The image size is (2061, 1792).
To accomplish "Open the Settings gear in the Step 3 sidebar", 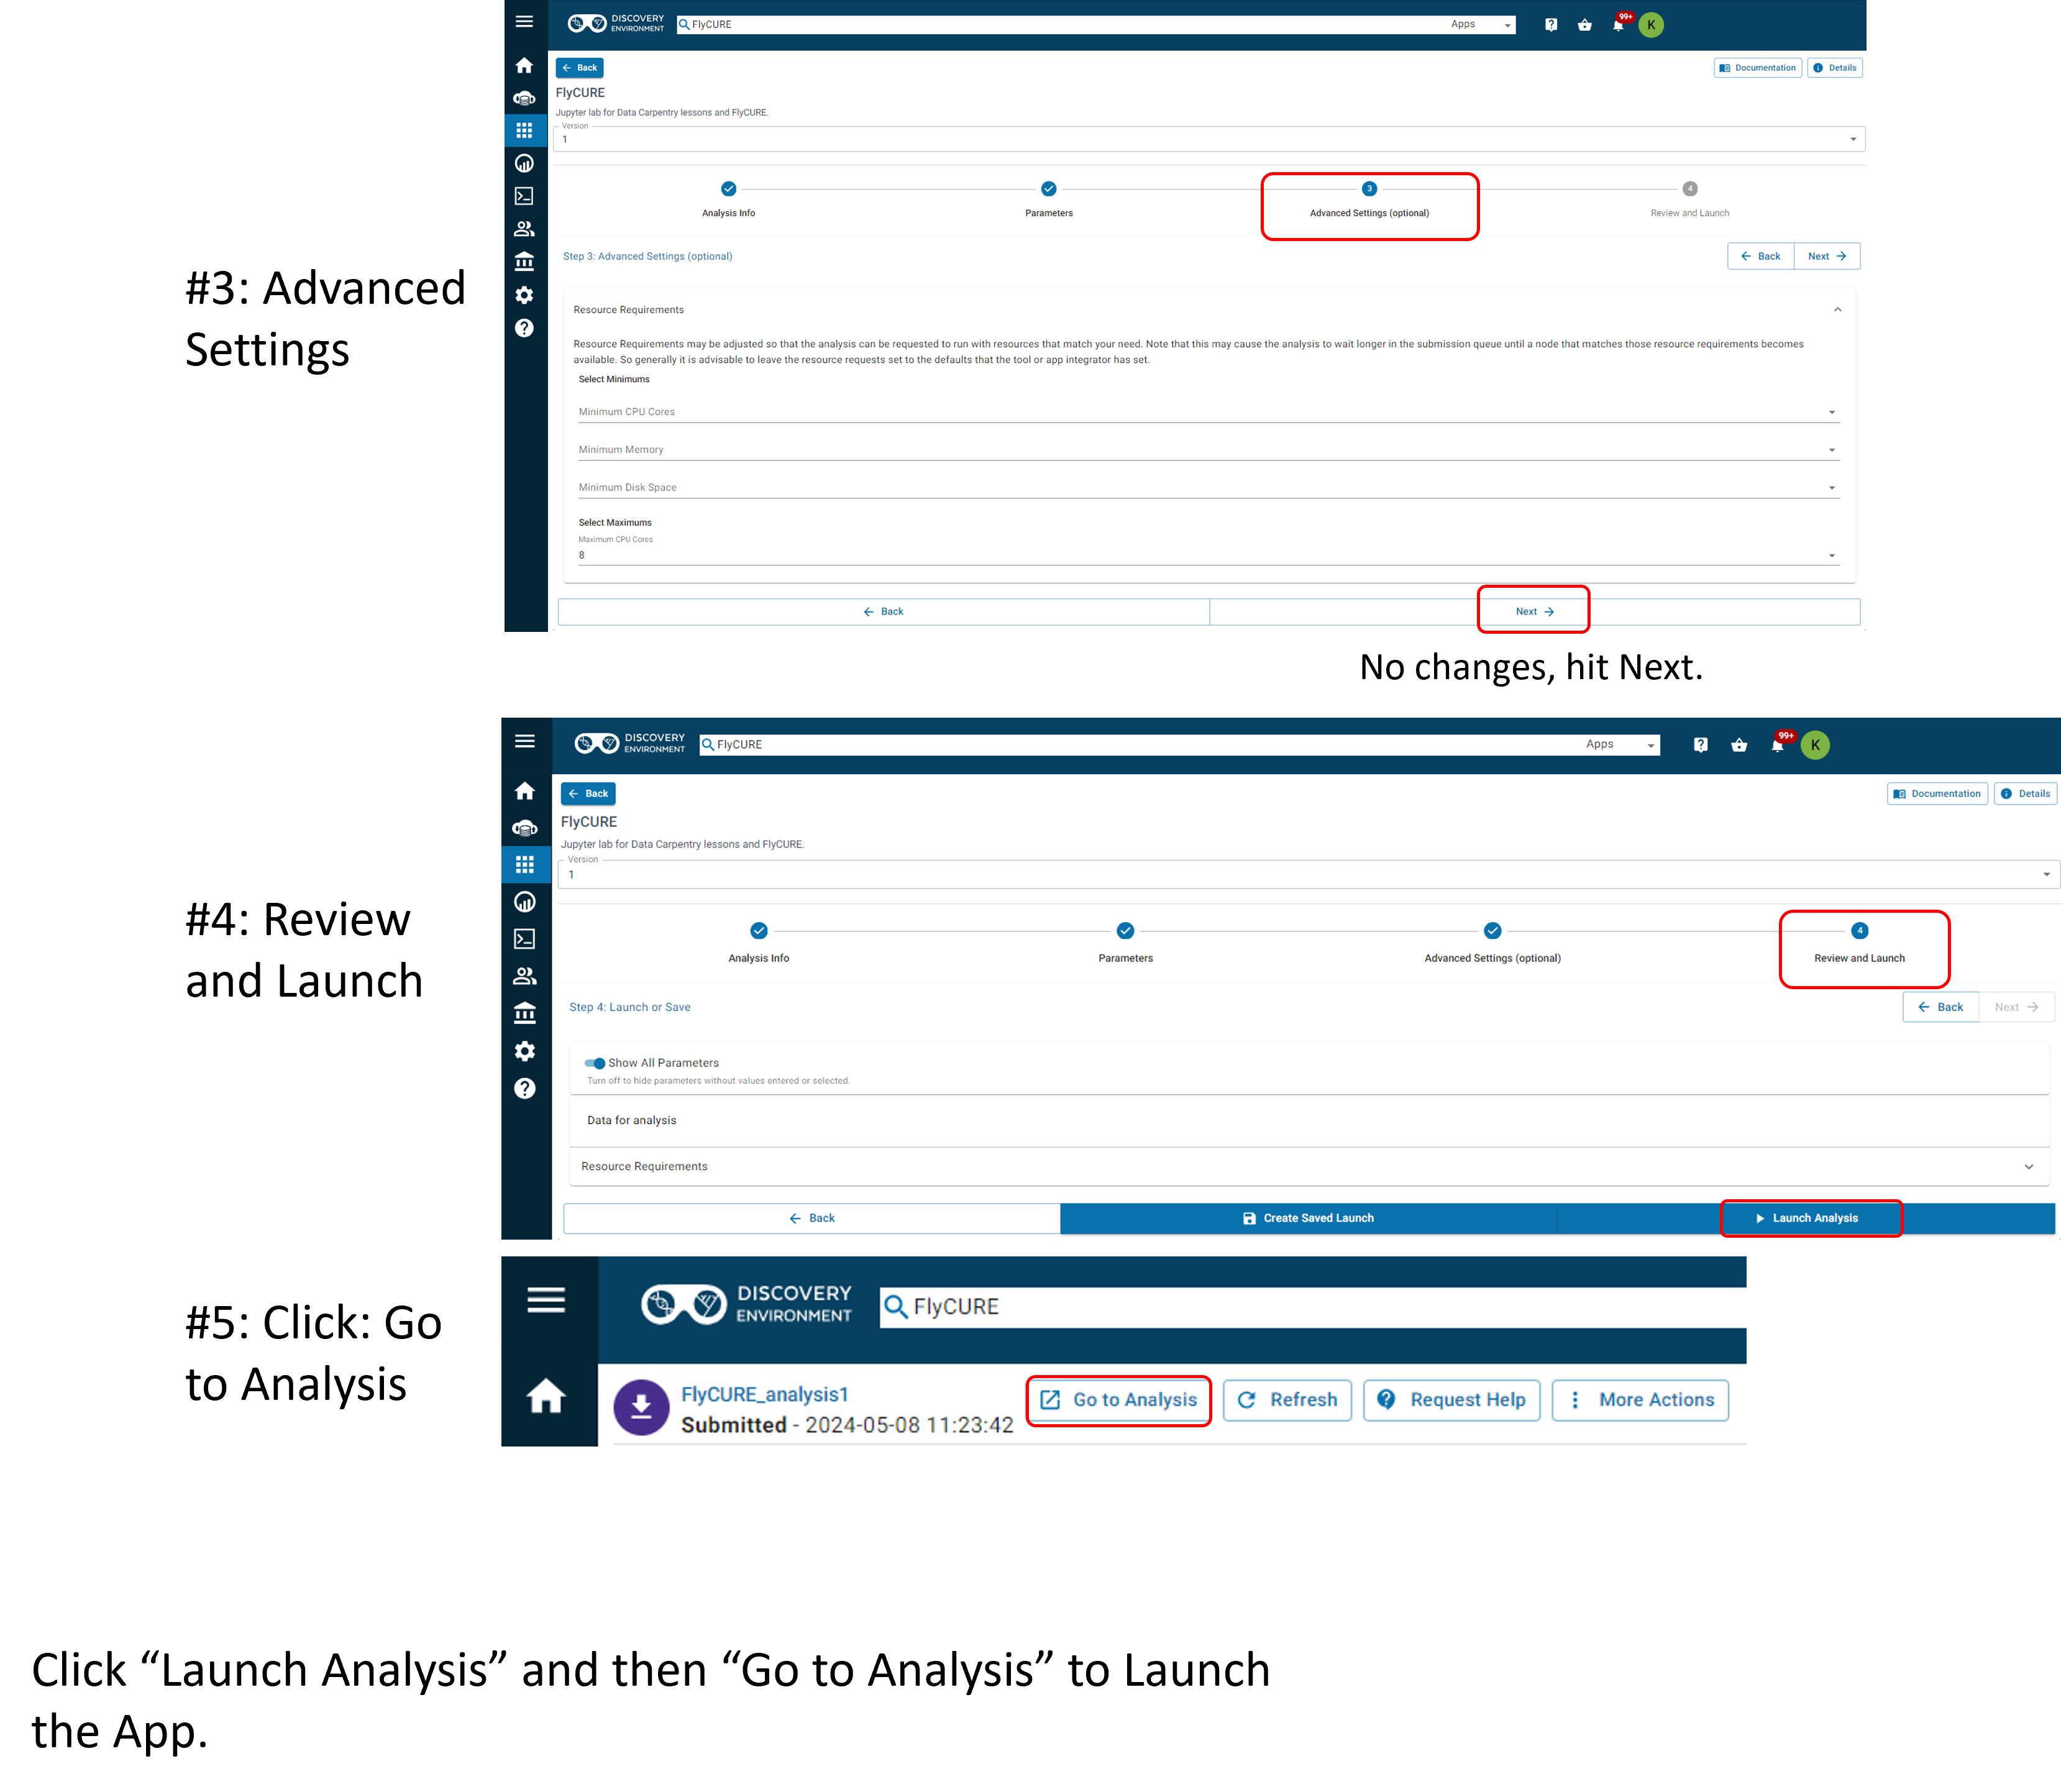I will pos(524,295).
